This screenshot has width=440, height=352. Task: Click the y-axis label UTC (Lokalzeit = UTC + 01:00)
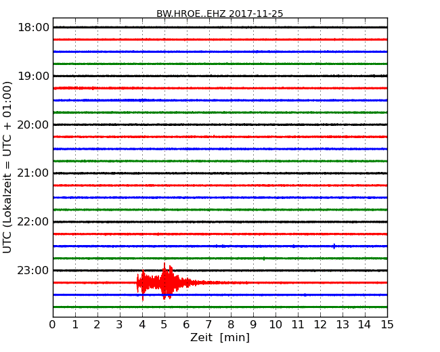pyautogui.click(x=7, y=167)
